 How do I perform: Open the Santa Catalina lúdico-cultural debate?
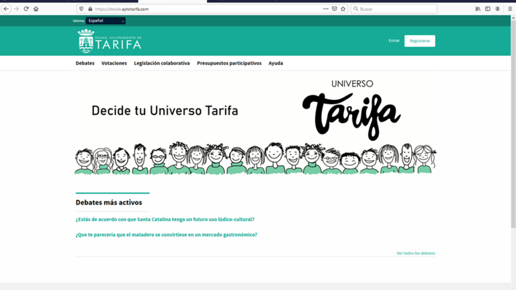click(165, 220)
